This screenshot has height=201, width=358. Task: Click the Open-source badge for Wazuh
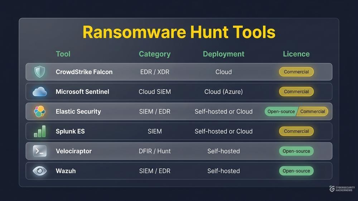click(296, 171)
